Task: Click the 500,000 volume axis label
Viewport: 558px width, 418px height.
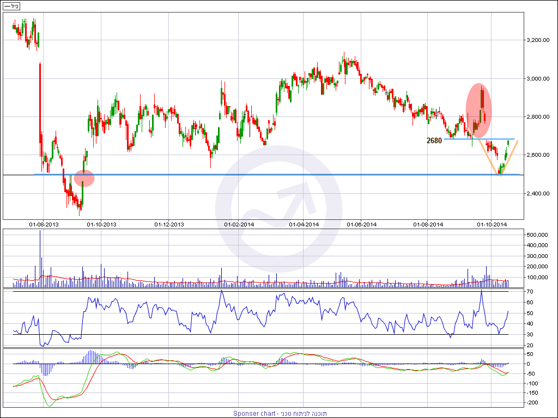Action: (x=540, y=235)
